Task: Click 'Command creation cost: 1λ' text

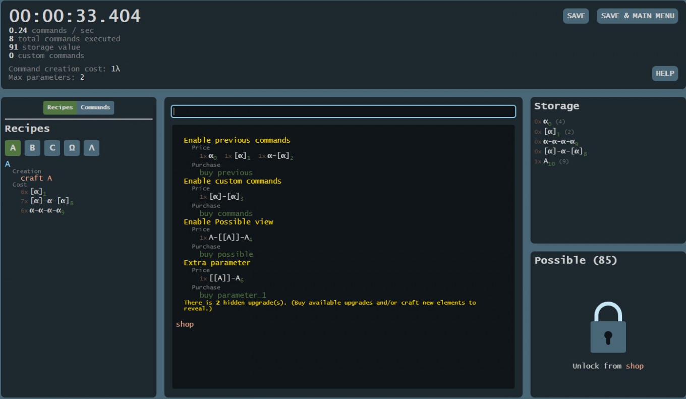Action: coord(64,69)
